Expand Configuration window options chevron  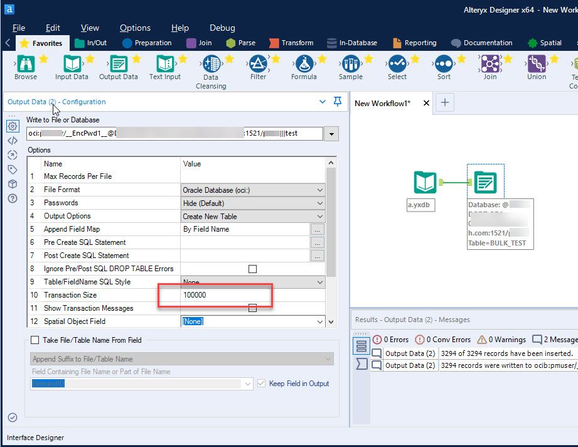[323, 102]
